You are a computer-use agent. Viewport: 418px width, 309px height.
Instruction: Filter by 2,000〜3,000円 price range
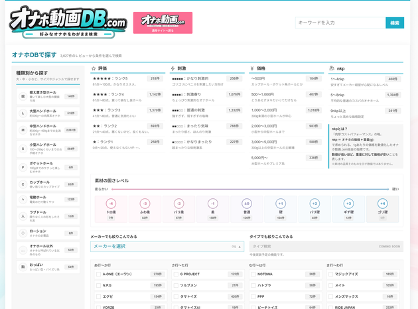pyautogui.click(x=287, y=129)
